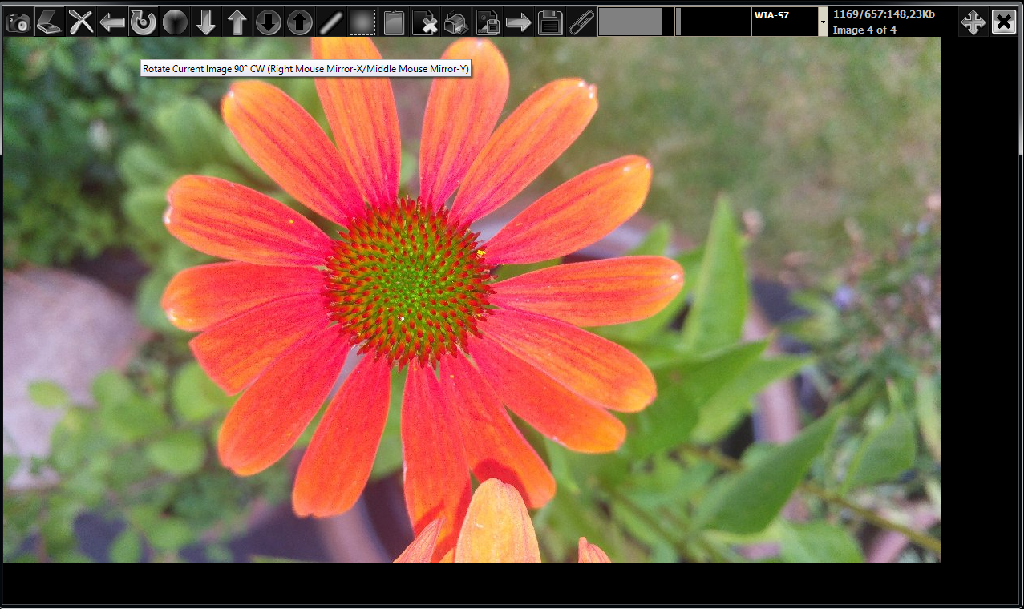The height and width of the screenshot is (609, 1024).
Task: Click the round gradient sphere icon
Action: coord(175,22)
